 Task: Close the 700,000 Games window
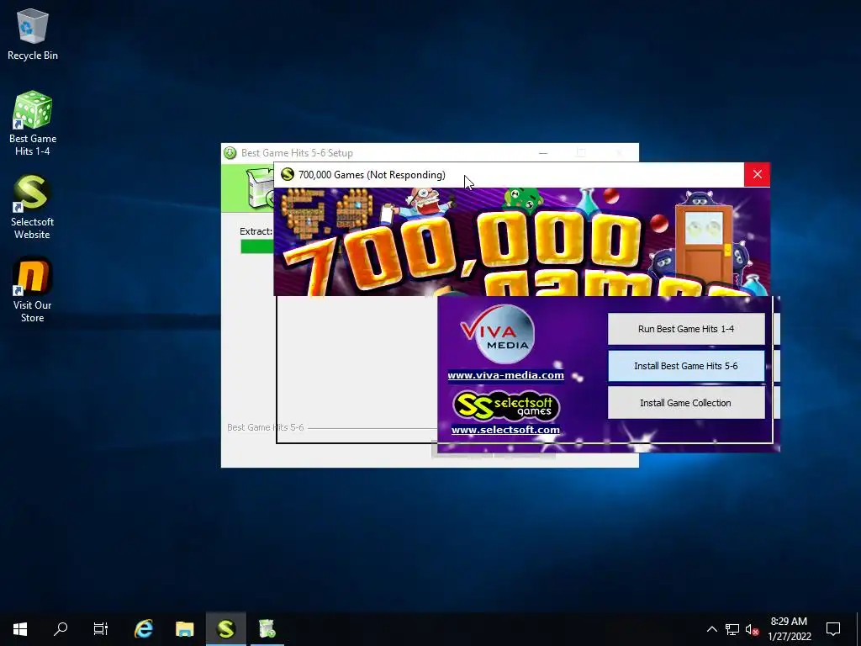758,175
